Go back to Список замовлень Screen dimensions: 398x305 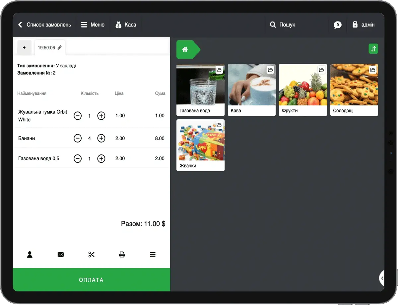[44, 25]
